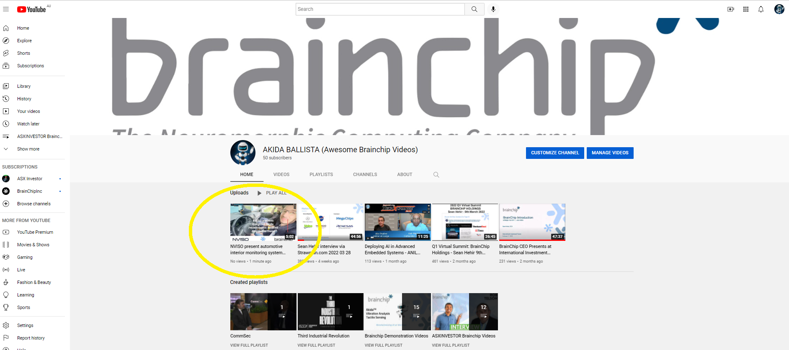Switch to the Channels tab
This screenshot has height=350, width=789.
(365, 174)
